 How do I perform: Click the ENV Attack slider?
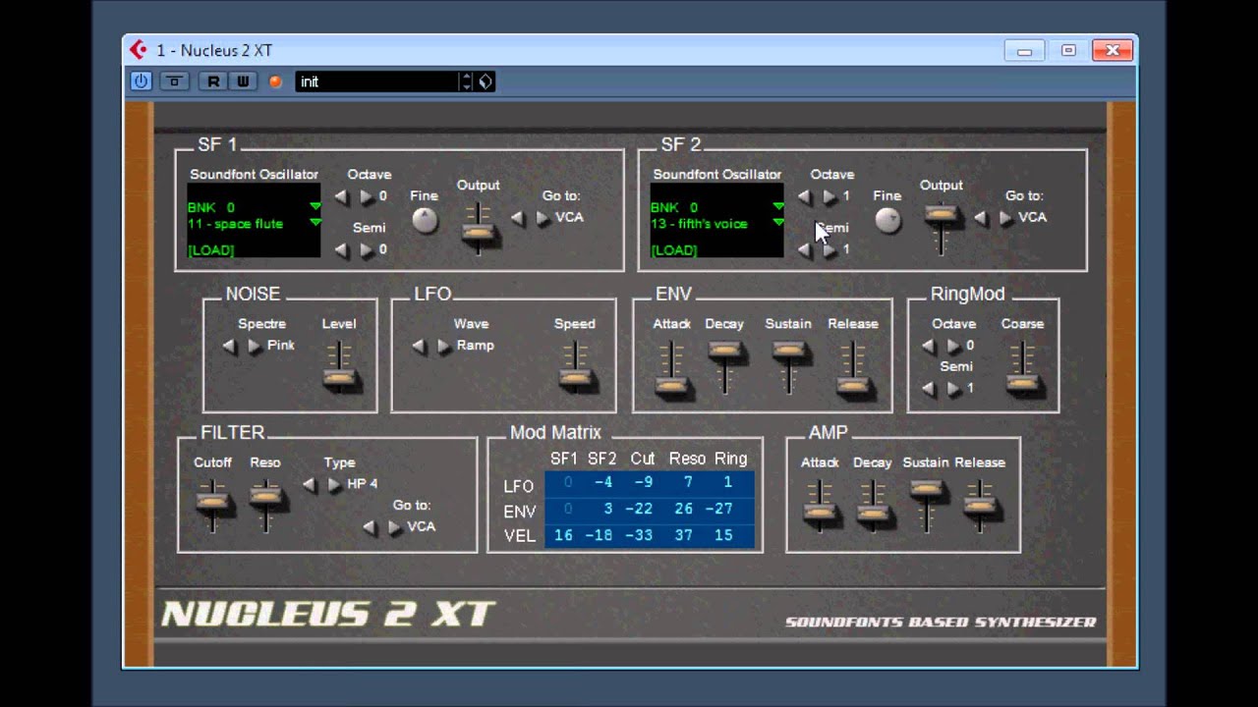pyautogui.click(x=671, y=387)
